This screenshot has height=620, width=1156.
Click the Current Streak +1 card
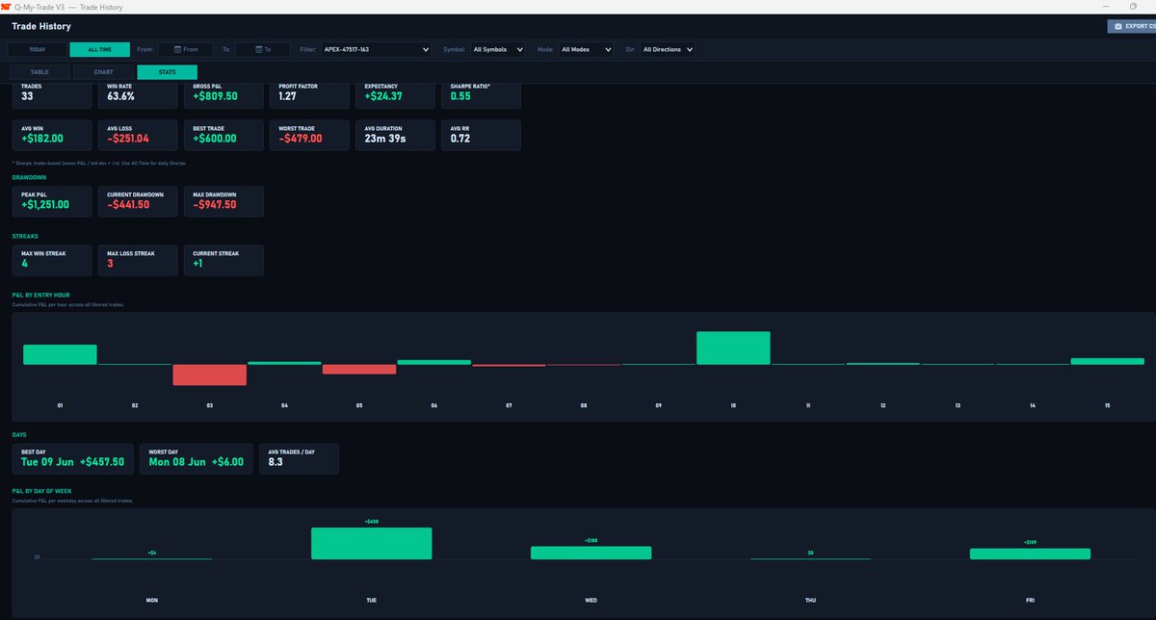223,260
